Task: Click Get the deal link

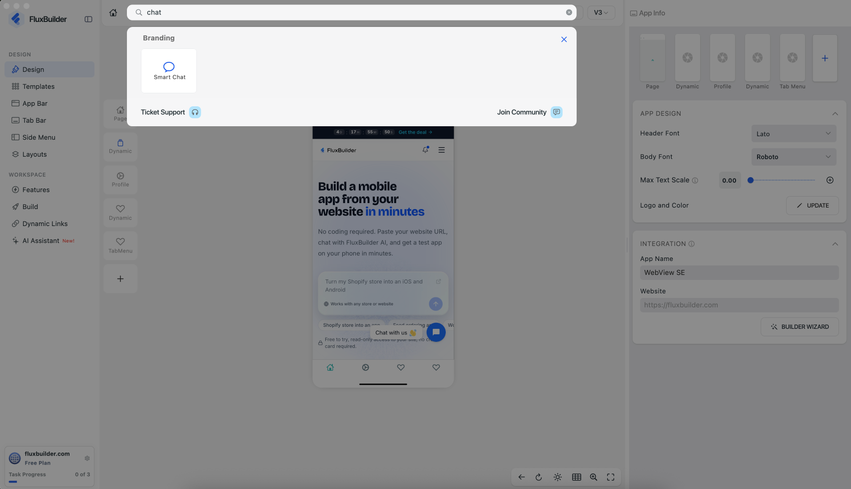Action: point(415,132)
